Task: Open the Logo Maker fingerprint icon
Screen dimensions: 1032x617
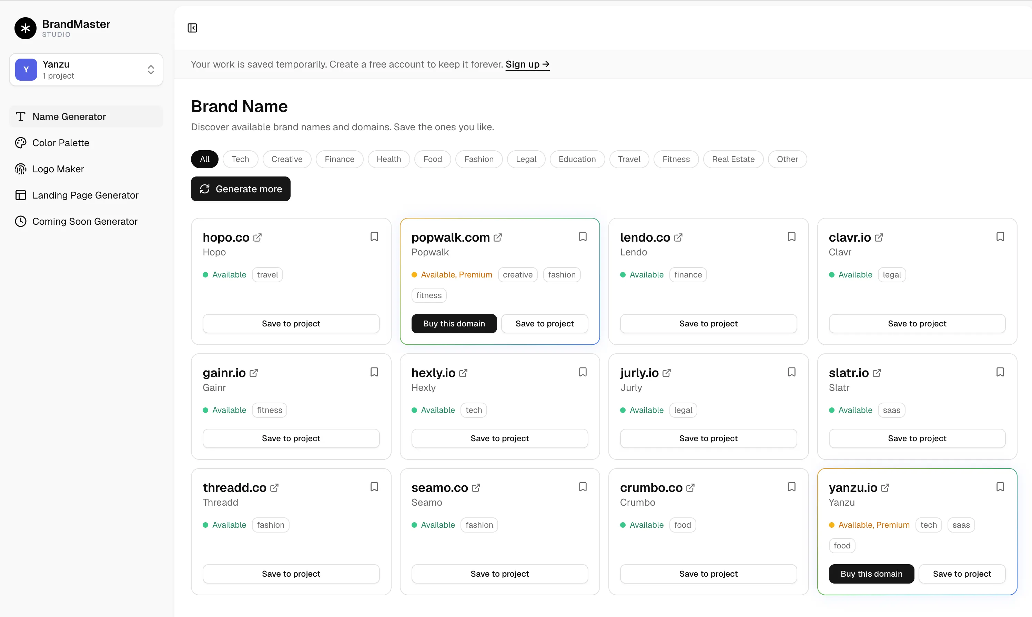Action: click(x=20, y=169)
